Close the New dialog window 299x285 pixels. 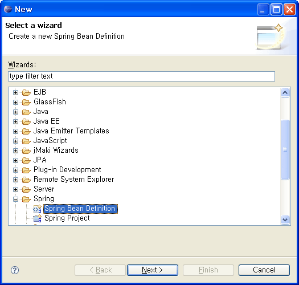[289, 9]
